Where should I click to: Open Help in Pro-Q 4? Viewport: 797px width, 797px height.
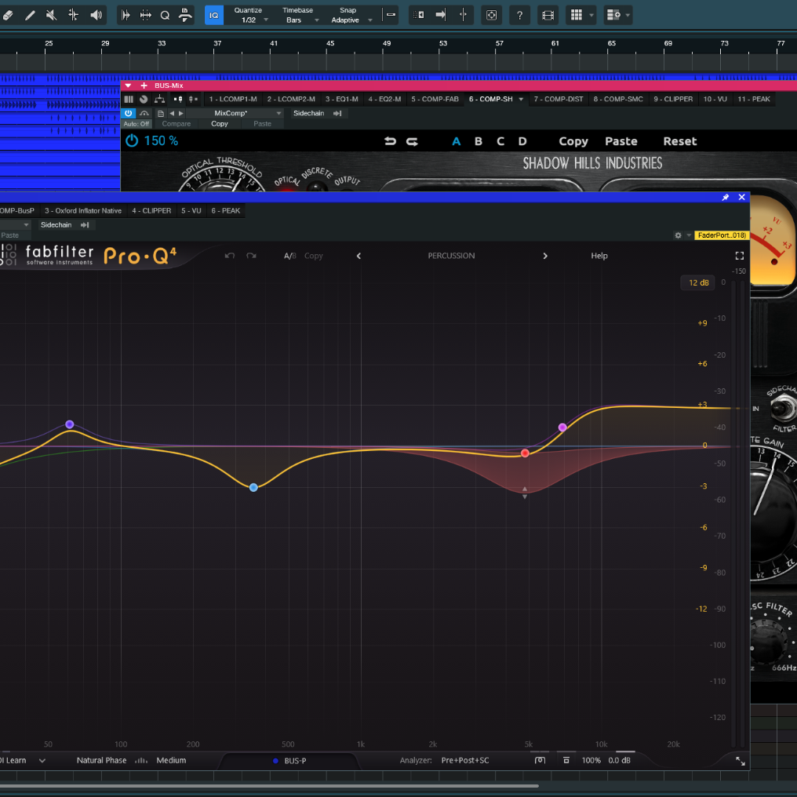[x=599, y=256]
